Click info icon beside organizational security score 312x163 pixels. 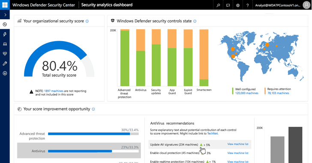(87, 21)
